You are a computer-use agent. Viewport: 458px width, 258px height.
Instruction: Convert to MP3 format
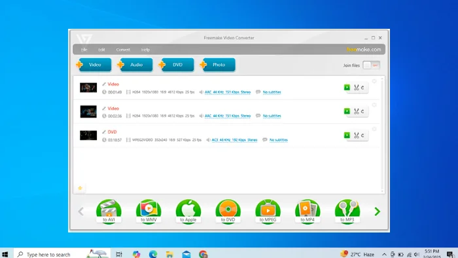point(347,212)
